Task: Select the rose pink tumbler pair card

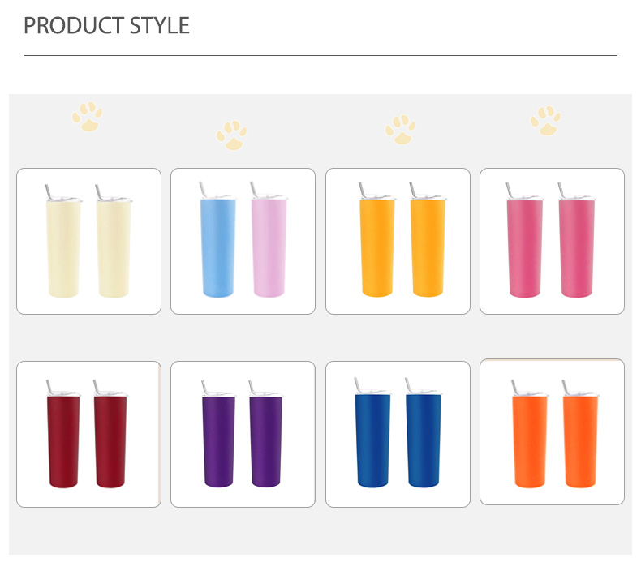Action: coord(552,241)
